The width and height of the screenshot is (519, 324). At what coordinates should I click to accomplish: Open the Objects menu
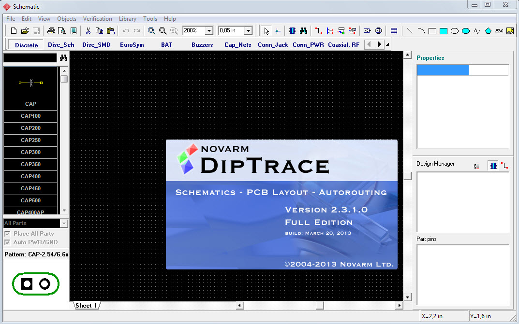pos(67,19)
